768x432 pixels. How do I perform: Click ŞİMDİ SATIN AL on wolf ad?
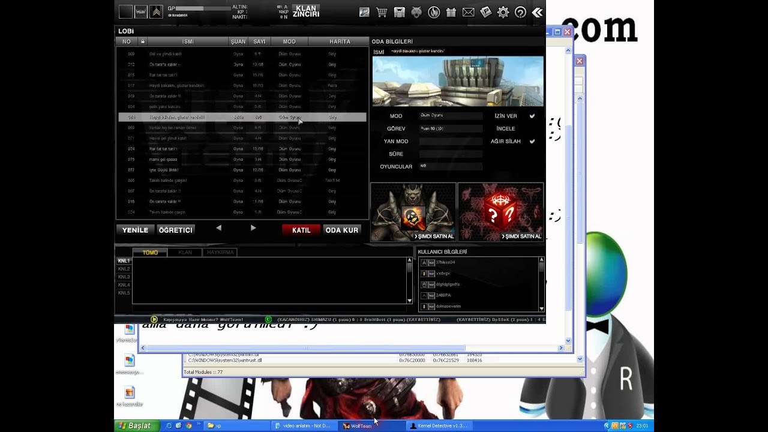pos(434,236)
